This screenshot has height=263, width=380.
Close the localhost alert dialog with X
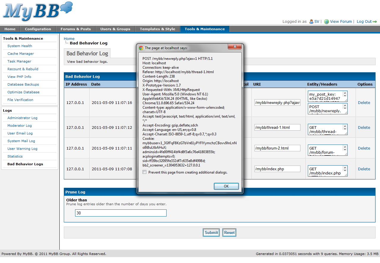click(x=235, y=47)
